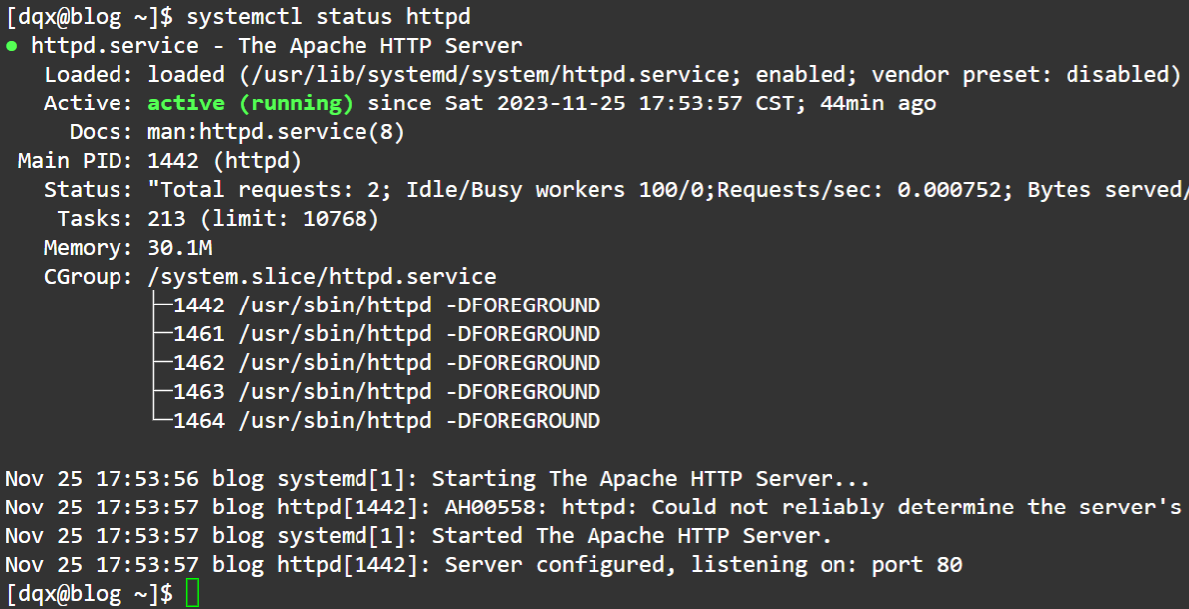Click "213 (limit: 10768)" tasks value

tap(263, 218)
